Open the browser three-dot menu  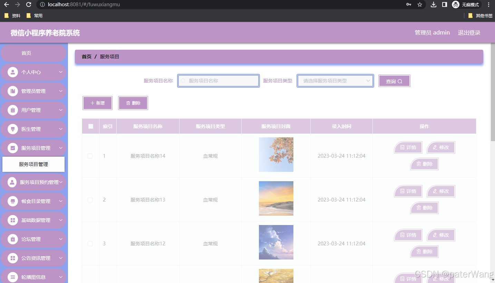[x=489, y=4]
